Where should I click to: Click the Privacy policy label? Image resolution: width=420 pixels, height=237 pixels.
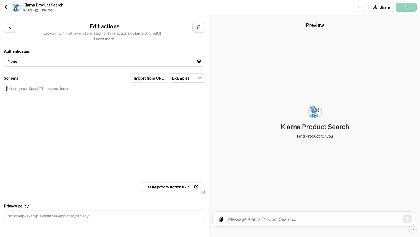(16, 206)
